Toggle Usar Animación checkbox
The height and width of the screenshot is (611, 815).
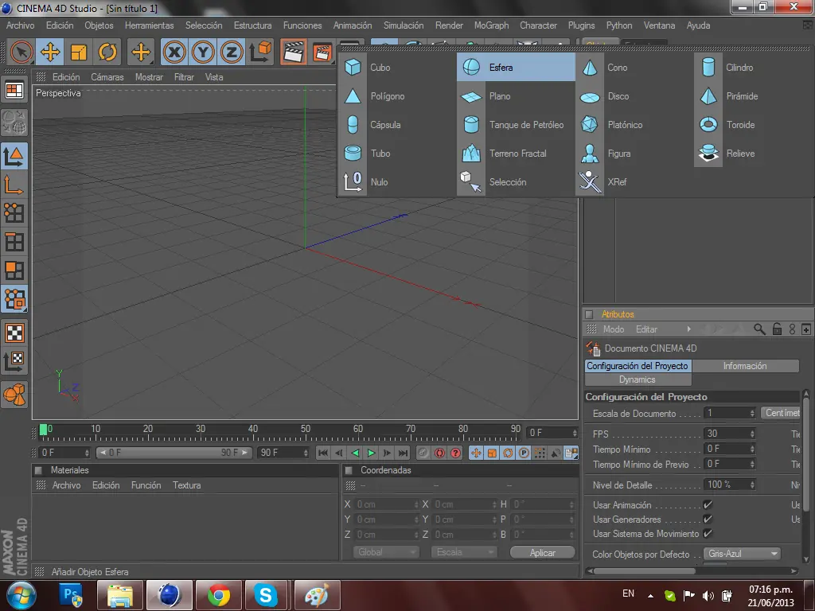[708, 504]
